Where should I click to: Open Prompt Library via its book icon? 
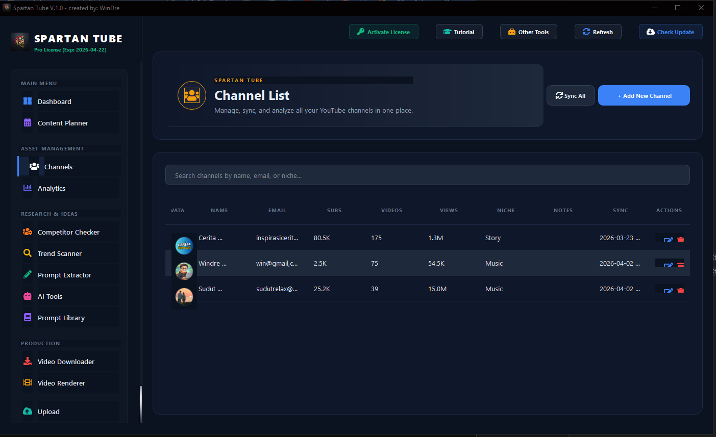point(27,317)
